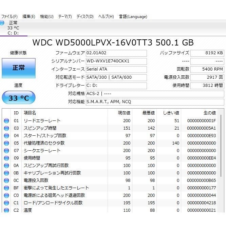
Task: Click the firmware field 02.01A02
Action: coord(116,53)
